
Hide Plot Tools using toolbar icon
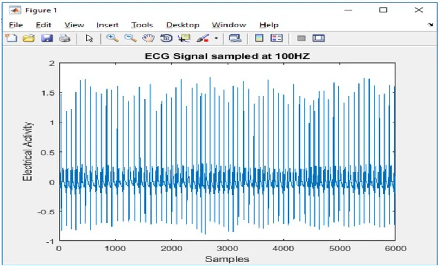[x=301, y=38]
